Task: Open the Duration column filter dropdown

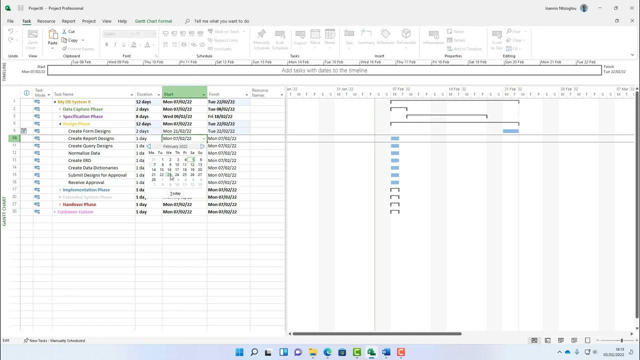Action: 159,94
